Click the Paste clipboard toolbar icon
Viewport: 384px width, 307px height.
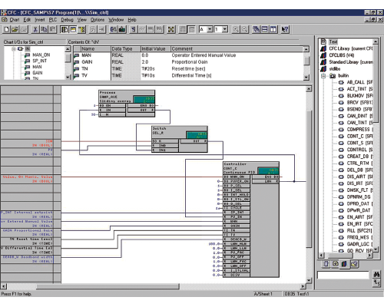52,29
